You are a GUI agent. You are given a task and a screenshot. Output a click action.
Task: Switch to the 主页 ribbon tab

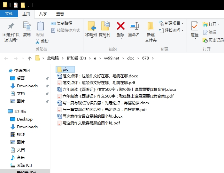[x=26, y=14]
